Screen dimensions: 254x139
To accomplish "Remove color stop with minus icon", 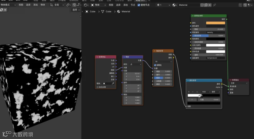I will (192, 92).
